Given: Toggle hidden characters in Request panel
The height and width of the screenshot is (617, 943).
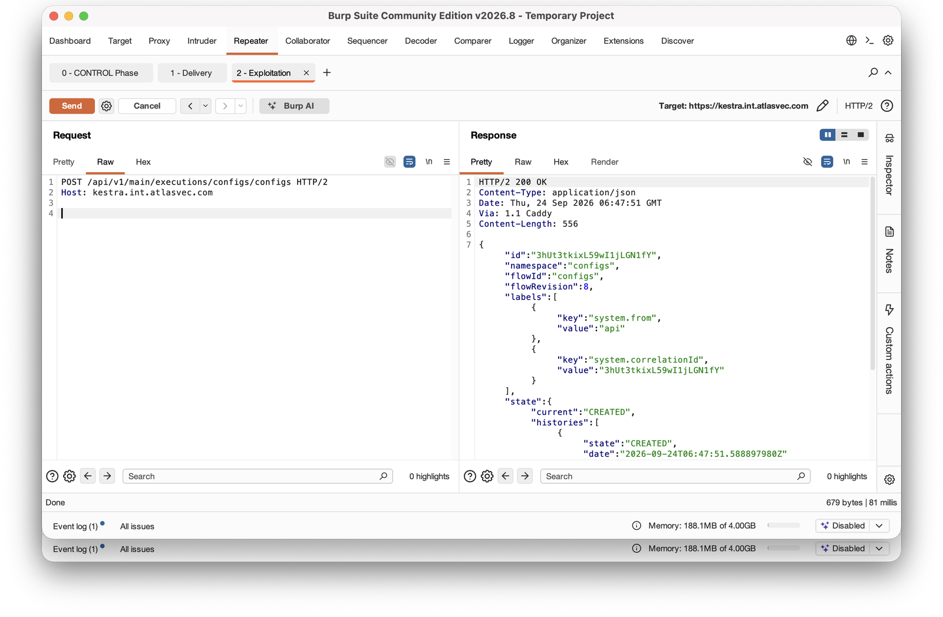Looking at the screenshot, I should [x=390, y=161].
